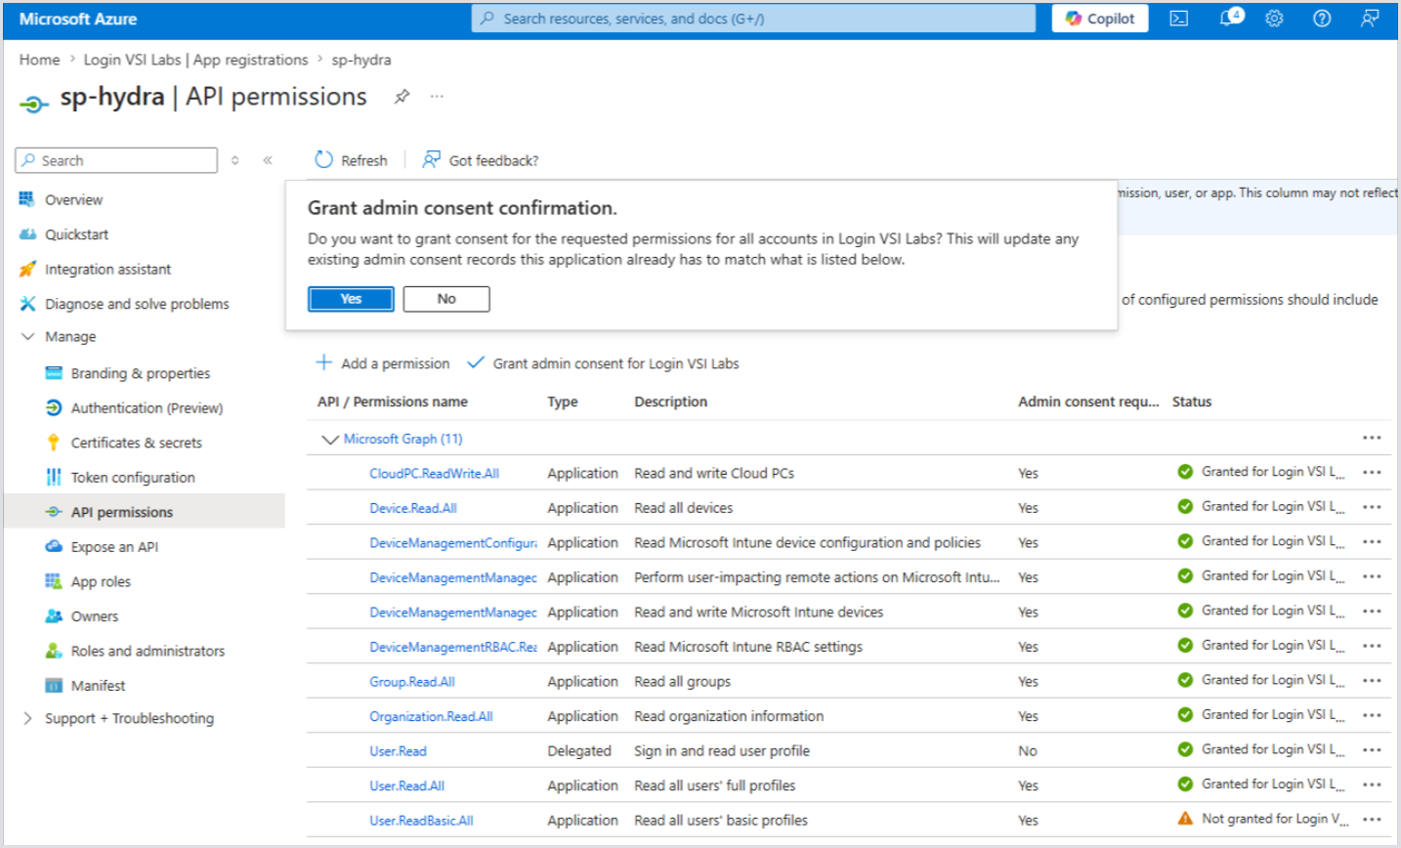This screenshot has height=848, width=1401.
Task: Open App roles
Action: (101, 581)
